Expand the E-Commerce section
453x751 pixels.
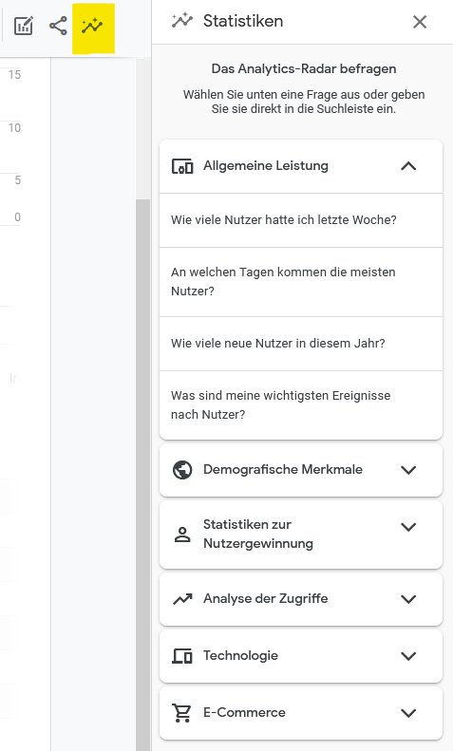tap(408, 713)
